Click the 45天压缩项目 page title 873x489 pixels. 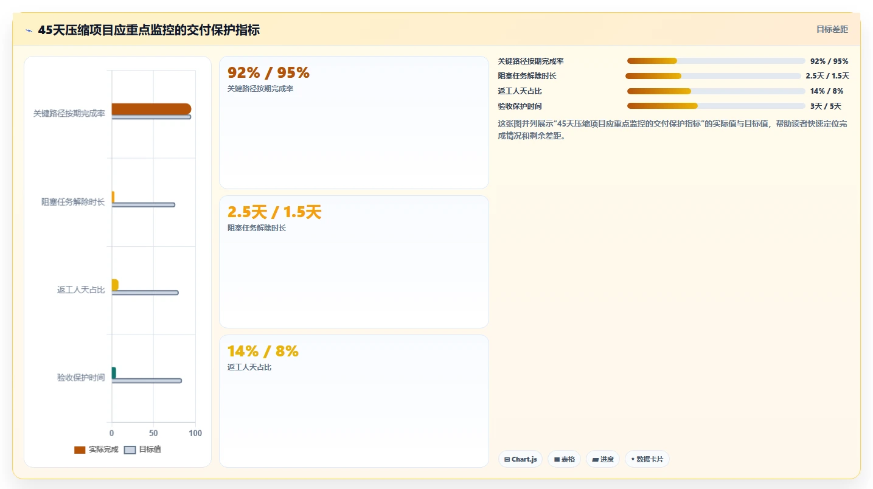[148, 30]
